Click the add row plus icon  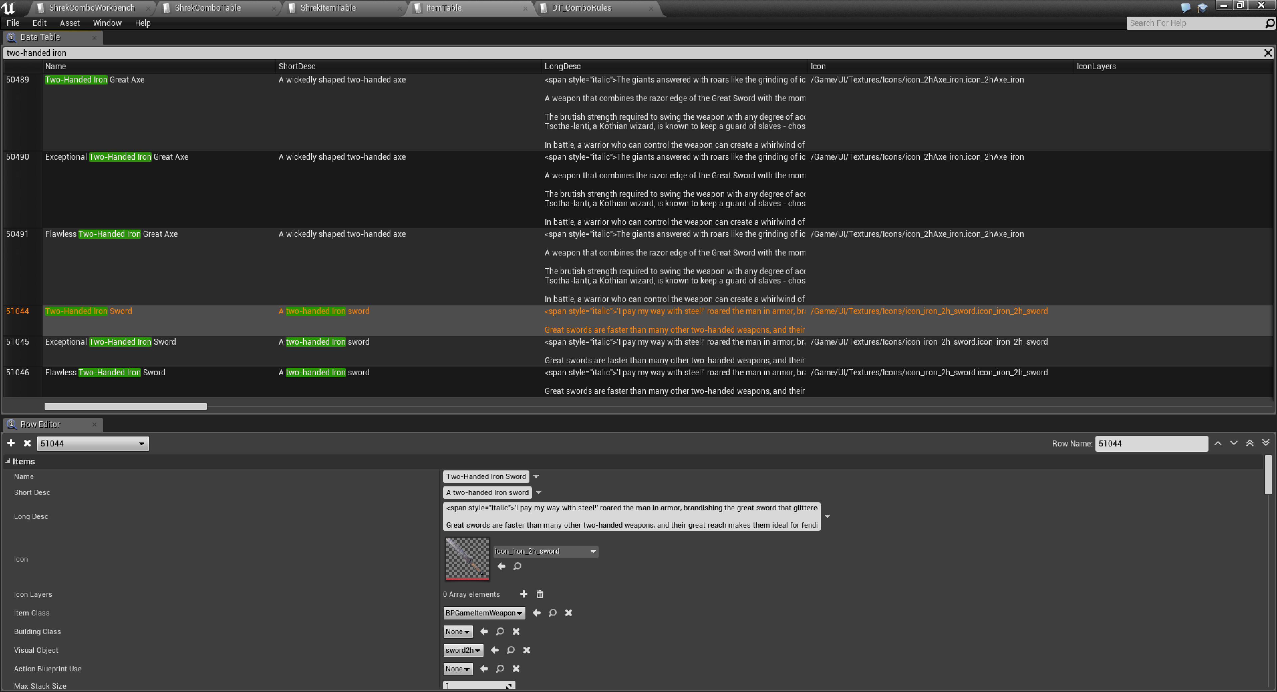coord(11,443)
